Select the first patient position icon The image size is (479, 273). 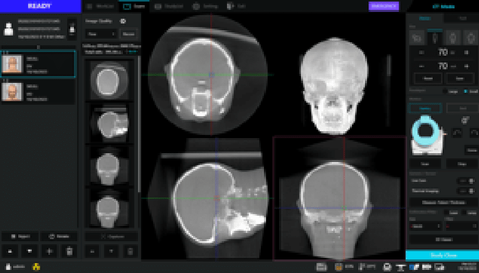click(416, 38)
